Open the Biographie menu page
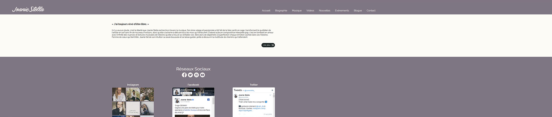This screenshot has width=552, height=117. pyautogui.click(x=281, y=11)
